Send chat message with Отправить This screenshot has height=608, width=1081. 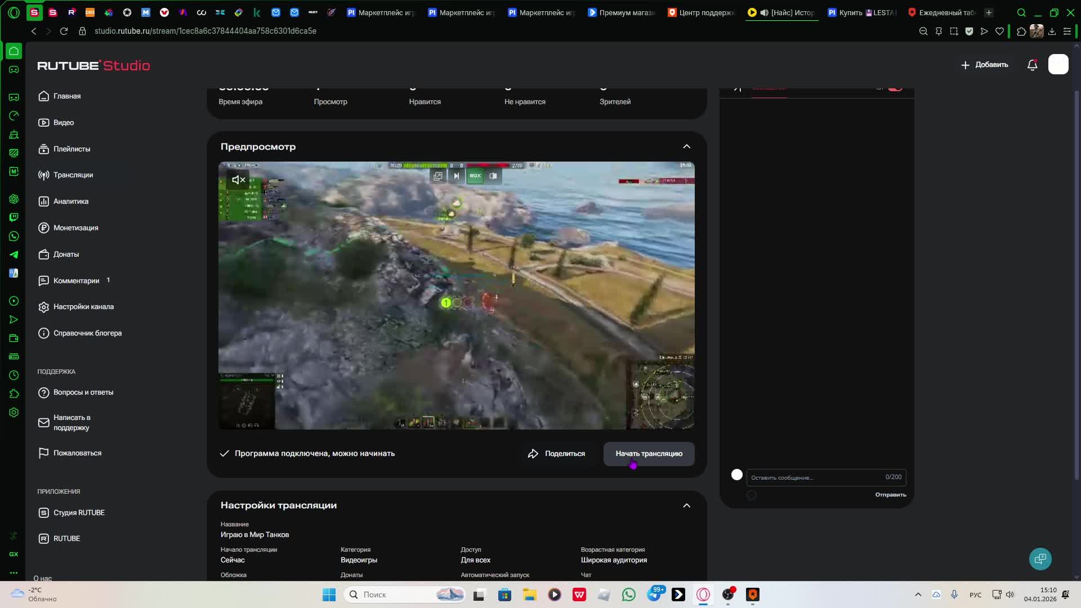tap(891, 495)
